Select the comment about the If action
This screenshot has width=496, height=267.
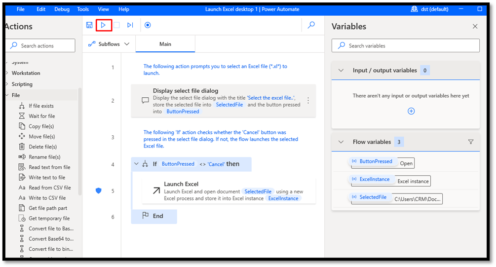tap(221, 139)
